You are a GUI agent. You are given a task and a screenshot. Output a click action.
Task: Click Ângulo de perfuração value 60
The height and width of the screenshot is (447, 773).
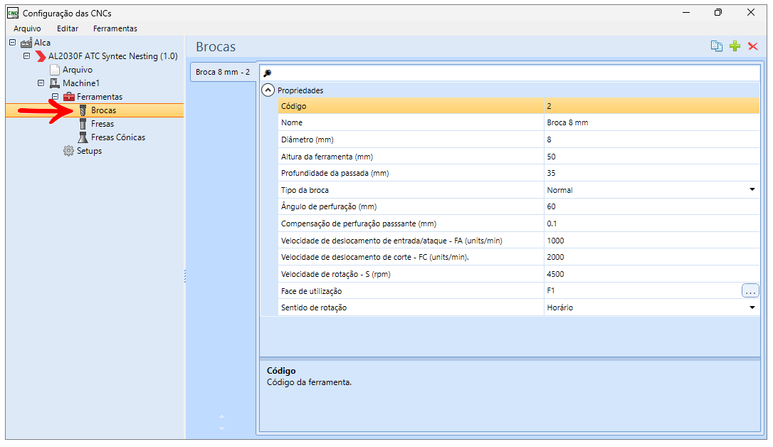click(x=652, y=206)
